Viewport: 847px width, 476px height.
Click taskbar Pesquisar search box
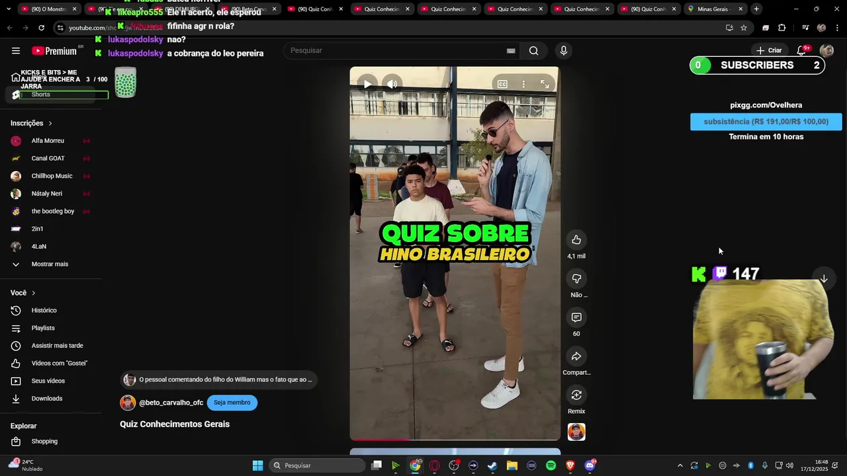(318, 465)
